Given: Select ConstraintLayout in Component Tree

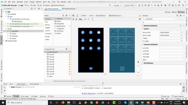Looking at the screenshot, I should click(x=52, y=52).
